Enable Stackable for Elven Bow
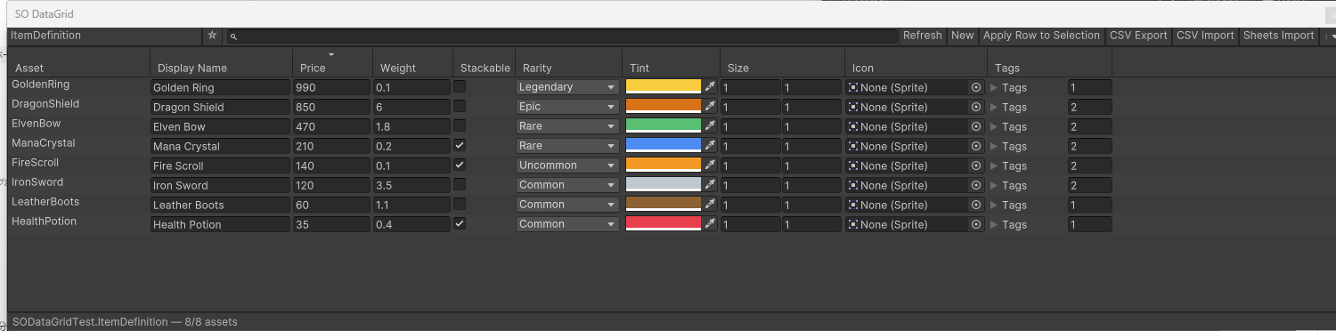This screenshot has width=1336, height=331. pyautogui.click(x=460, y=125)
